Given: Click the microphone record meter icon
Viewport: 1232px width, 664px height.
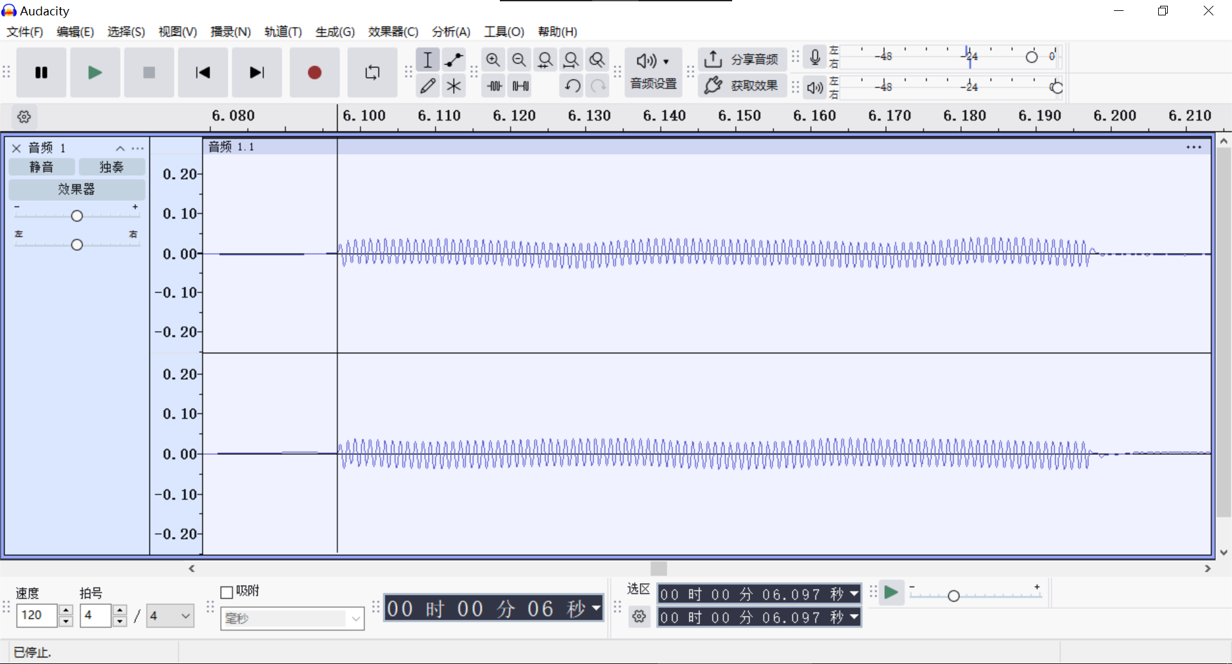Looking at the screenshot, I should pos(815,57).
